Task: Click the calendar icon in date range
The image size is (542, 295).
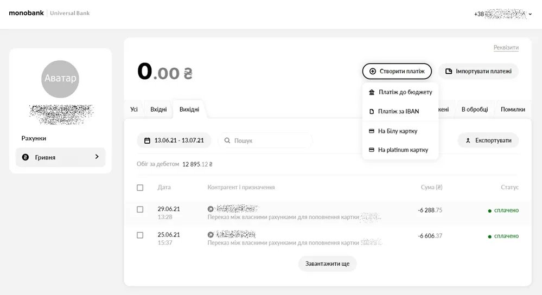Action: 147,140
